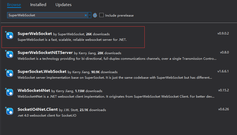Click version v0.6.26 label

pyautogui.click(x=224, y=109)
